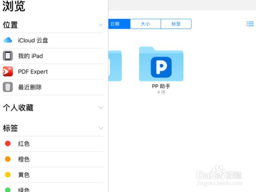
Task: Sort files by 日期 tab
Action: coord(119,24)
